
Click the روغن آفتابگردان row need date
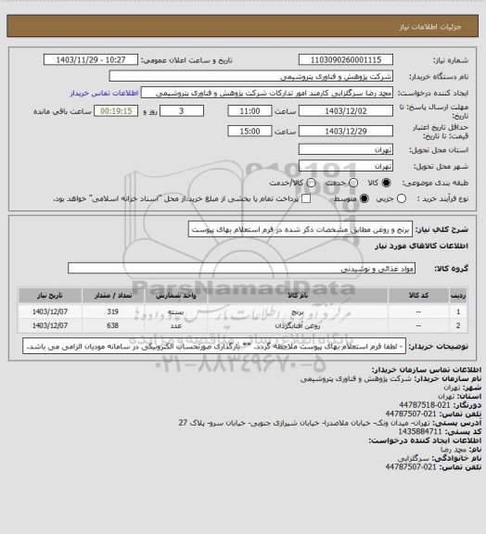click(50, 325)
